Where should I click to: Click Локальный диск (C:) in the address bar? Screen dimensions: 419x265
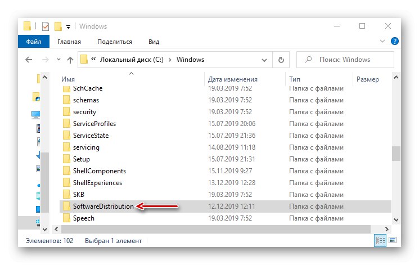(132, 60)
